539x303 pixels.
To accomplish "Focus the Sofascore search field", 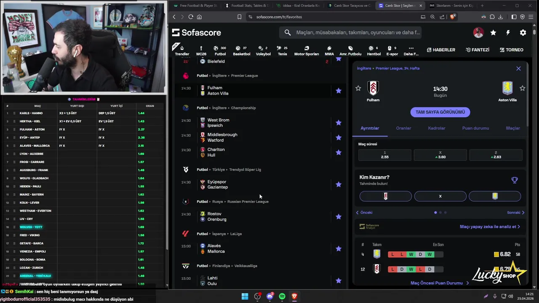I will tap(350, 32).
